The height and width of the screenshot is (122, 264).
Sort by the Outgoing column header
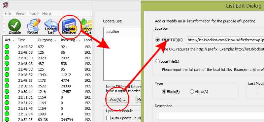click(x=47, y=40)
